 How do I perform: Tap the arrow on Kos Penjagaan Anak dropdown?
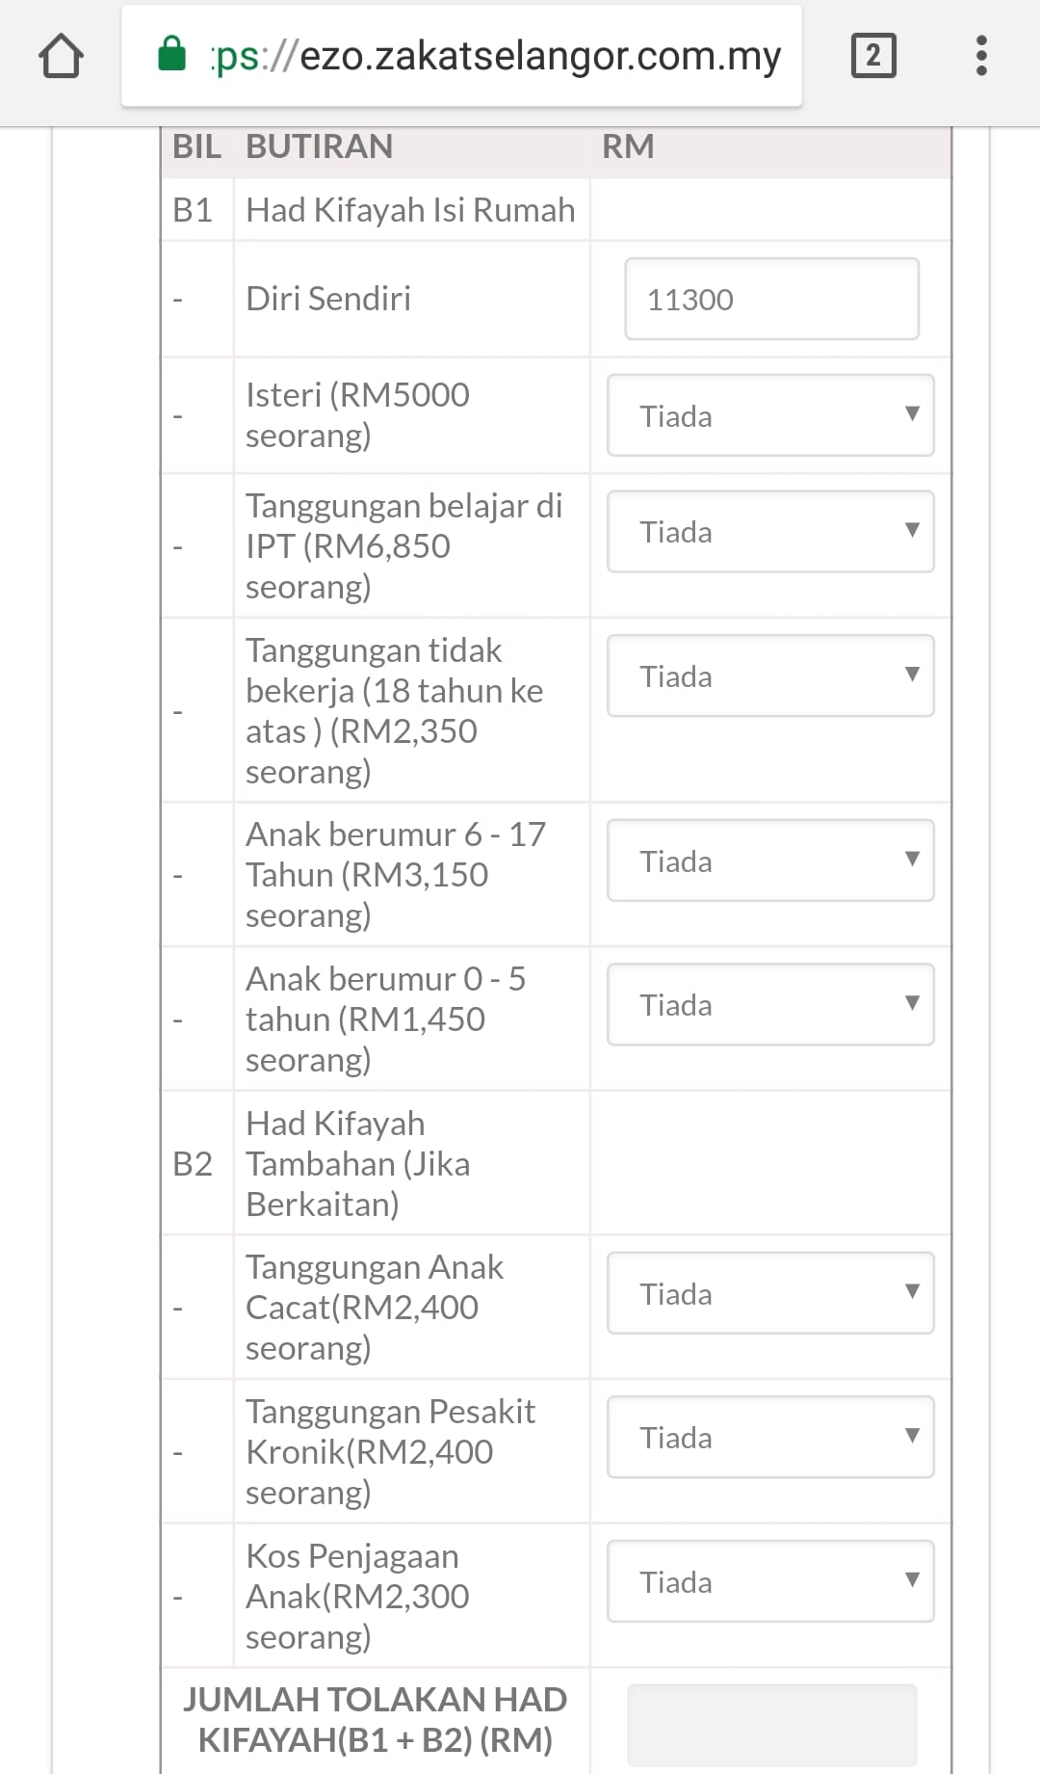(912, 1580)
